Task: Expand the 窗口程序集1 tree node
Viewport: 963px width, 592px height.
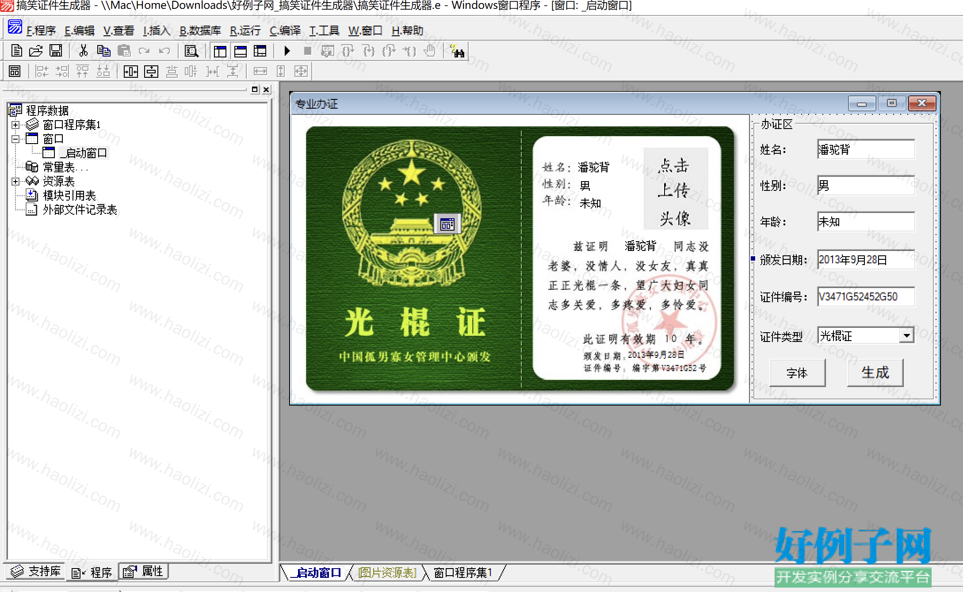Action: click(15, 125)
